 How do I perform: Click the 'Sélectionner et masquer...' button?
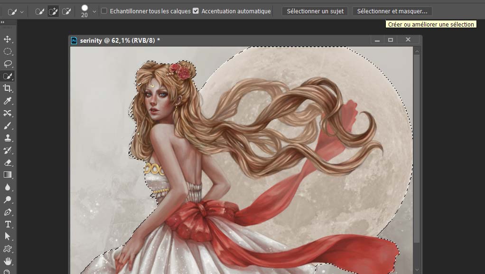(392, 11)
